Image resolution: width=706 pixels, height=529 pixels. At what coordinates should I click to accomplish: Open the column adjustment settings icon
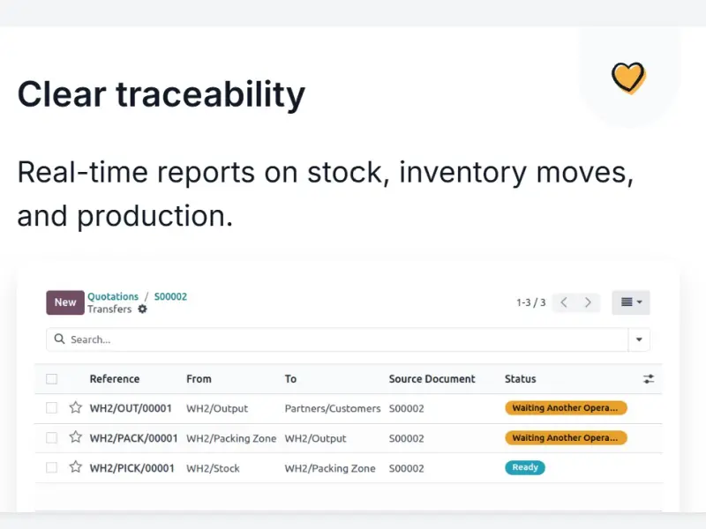pos(649,379)
